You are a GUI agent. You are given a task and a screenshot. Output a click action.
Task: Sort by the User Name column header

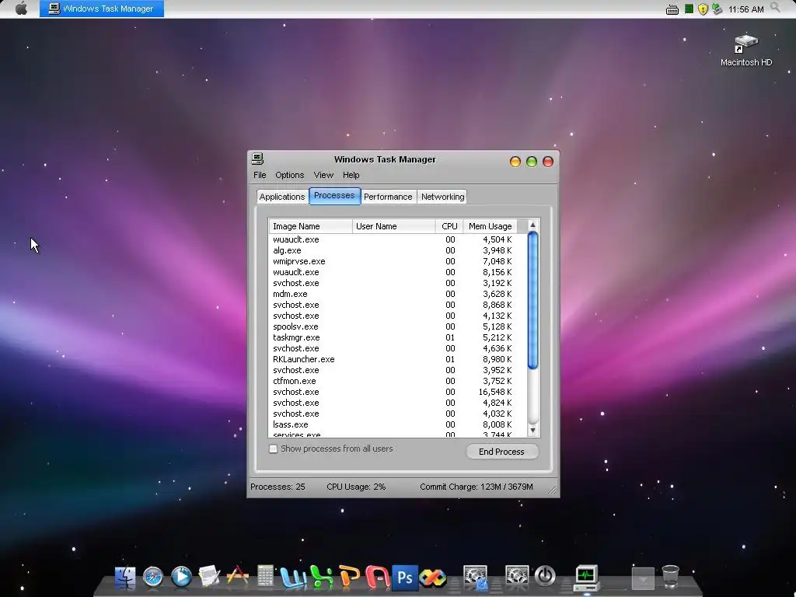point(393,226)
